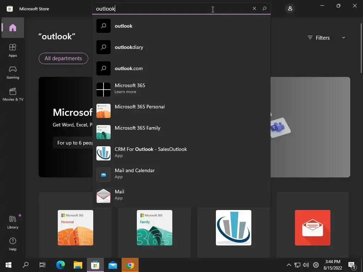The width and height of the screenshot is (363, 272).
Task: Expand the Filters dropdown
Action: tap(326, 38)
